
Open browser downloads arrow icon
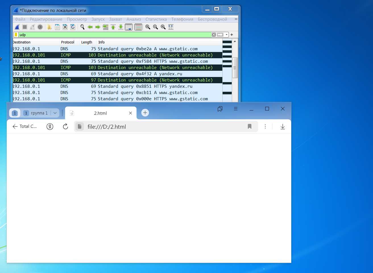coord(283,127)
